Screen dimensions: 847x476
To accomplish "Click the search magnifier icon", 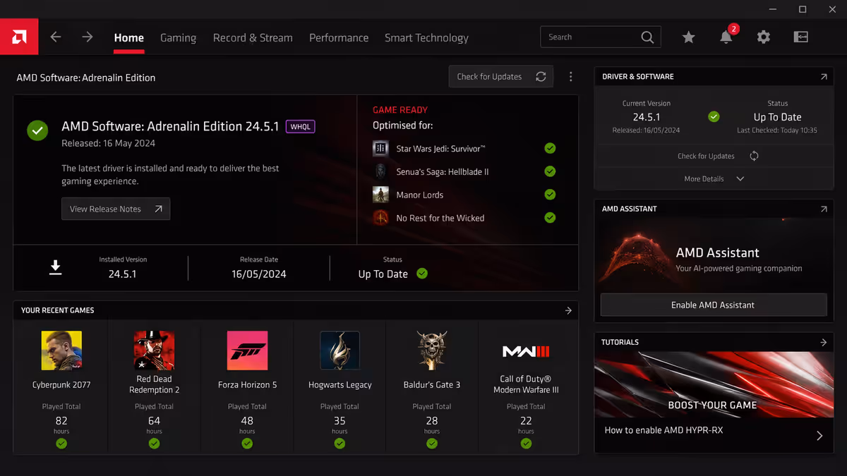I will [647, 37].
